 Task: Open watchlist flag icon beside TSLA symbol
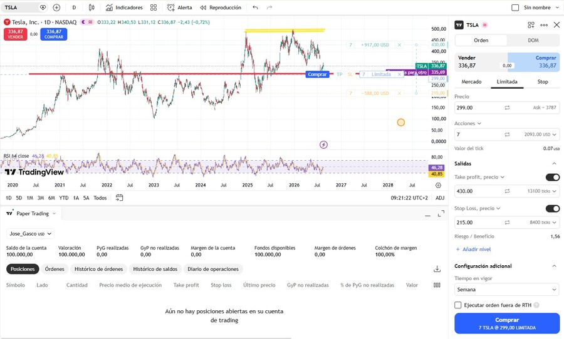coord(43,8)
